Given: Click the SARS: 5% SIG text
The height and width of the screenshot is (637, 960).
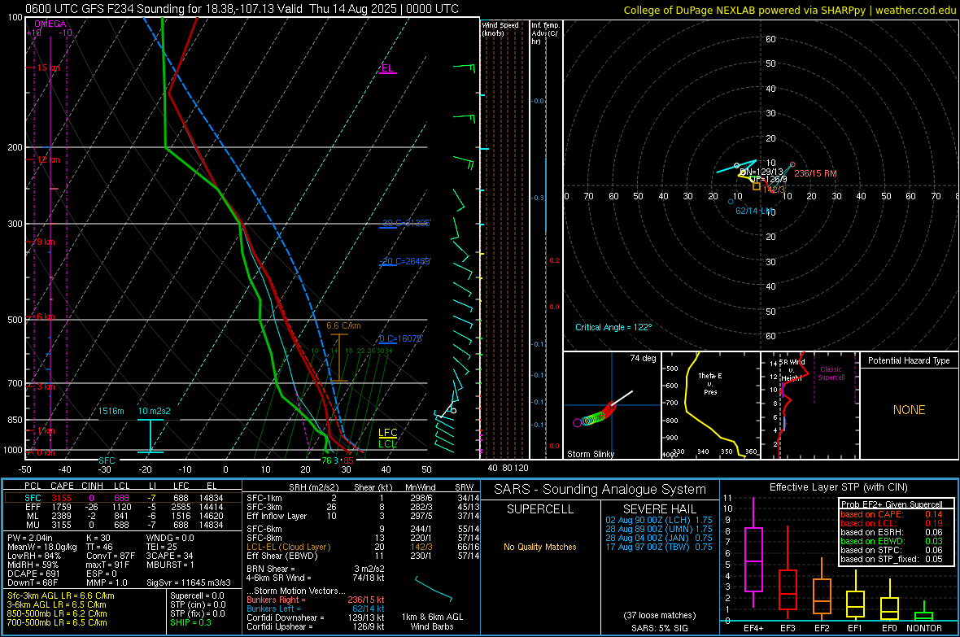Looking at the screenshot, I should [x=659, y=628].
